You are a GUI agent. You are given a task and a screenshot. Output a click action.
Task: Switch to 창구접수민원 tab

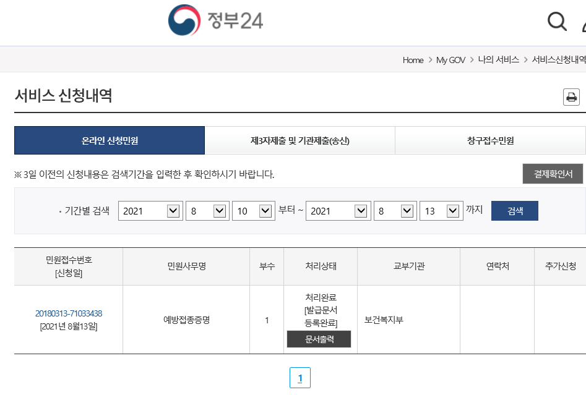[490, 140]
